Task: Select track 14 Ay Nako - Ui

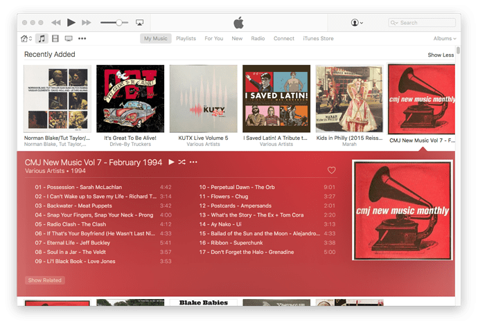Action: [267, 224]
